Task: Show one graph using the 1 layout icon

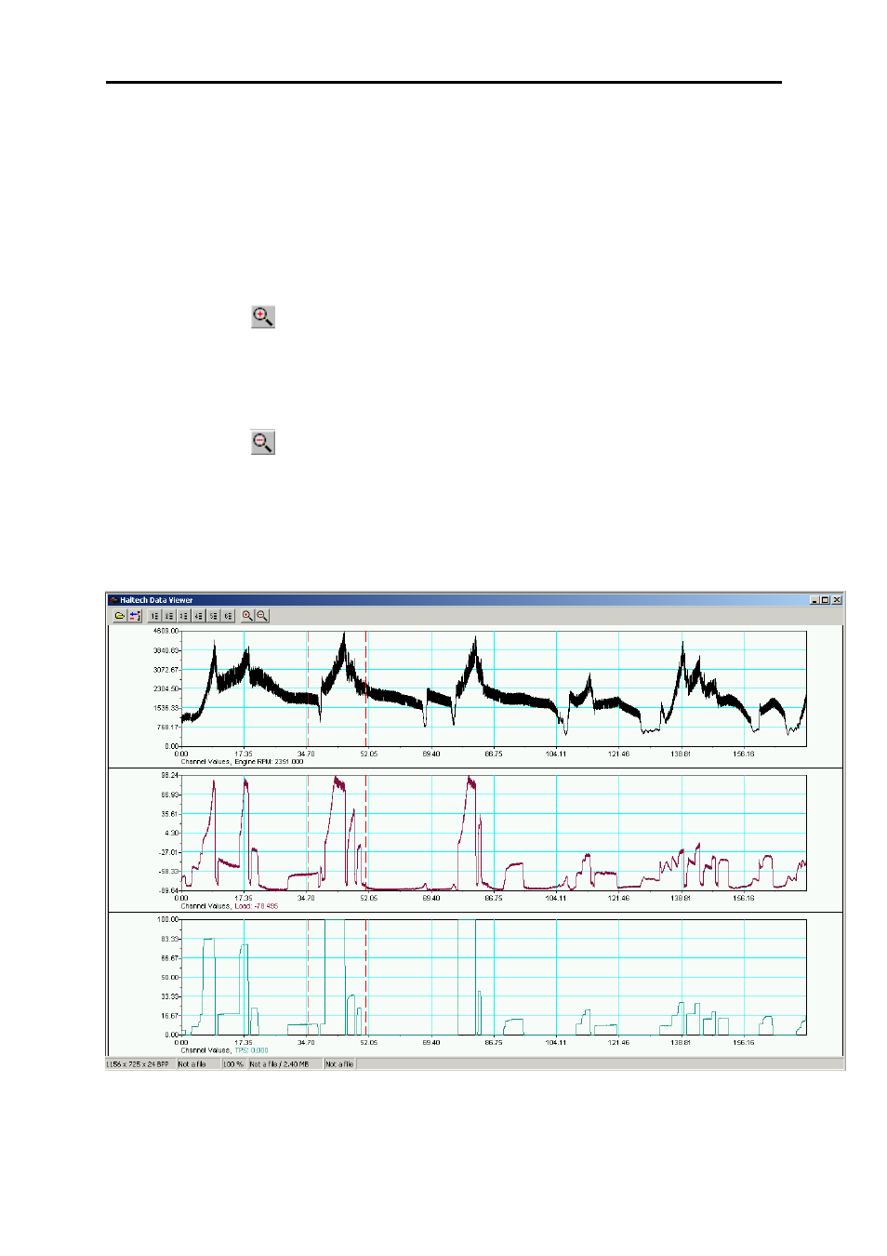Action: point(154,616)
